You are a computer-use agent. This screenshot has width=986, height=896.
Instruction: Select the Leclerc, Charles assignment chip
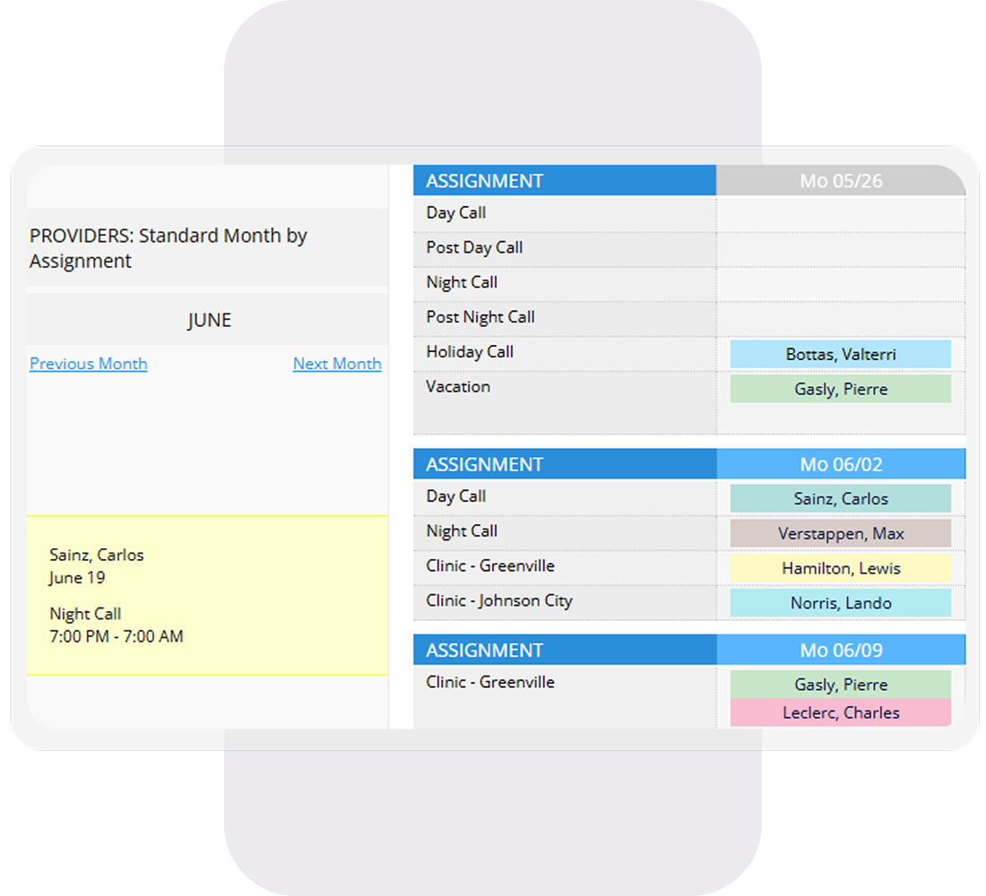(841, 713)
